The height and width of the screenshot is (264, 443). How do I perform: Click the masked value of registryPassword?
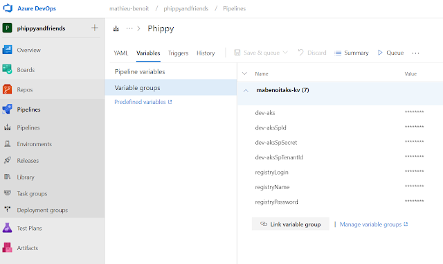point(414,201)
